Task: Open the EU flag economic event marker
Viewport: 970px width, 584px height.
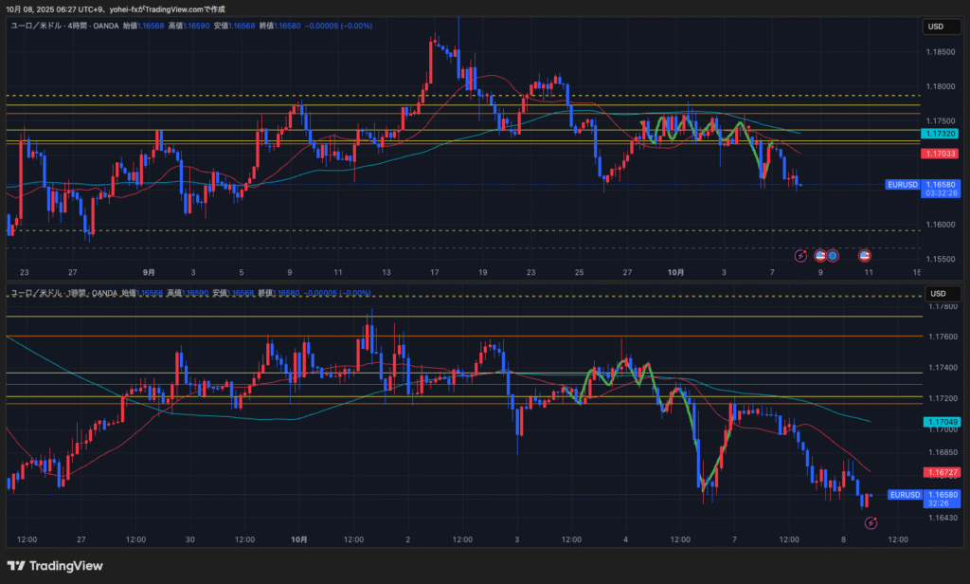Action: click(833, 255)
